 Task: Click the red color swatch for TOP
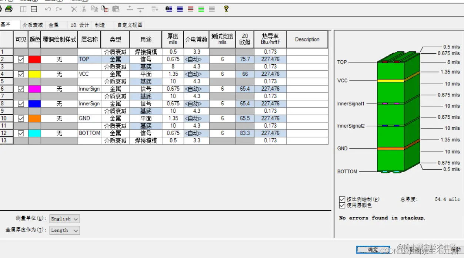coord(34,59)
